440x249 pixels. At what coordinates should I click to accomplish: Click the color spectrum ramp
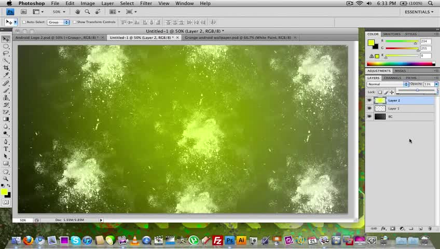tap(401, 64)
